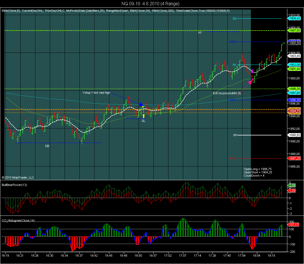
Task: Click the chart title NQ 09-10 4.8.2010
Action: pyautogui.click(x=150, y=4)
